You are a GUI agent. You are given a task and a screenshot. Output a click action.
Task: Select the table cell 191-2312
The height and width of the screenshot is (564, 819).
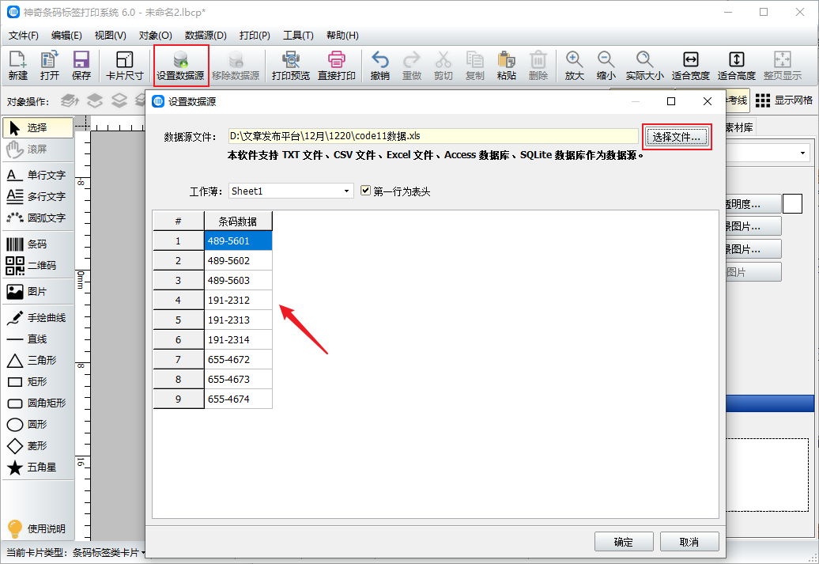point(238,301)
